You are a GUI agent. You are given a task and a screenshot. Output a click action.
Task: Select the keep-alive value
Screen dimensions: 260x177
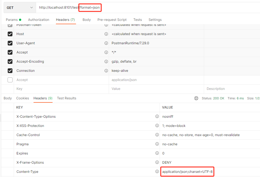tap(120, 71)
